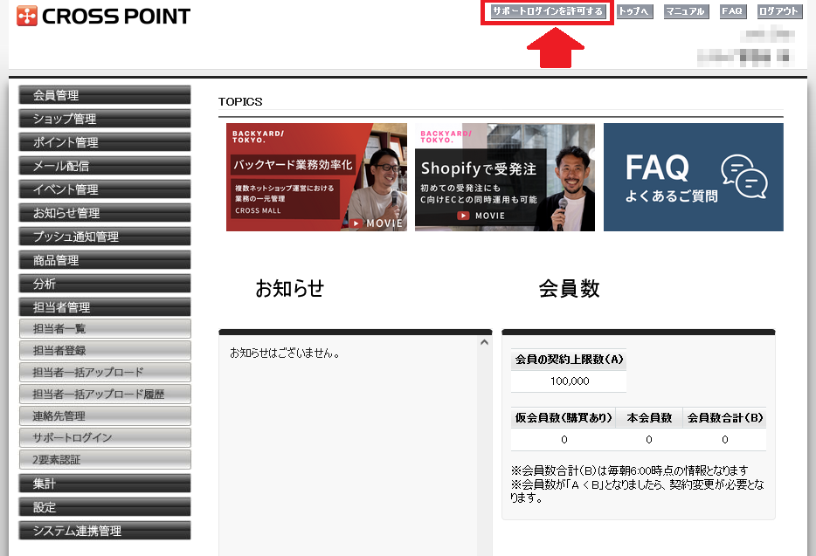Open 分析 menu
The height and width of the screenshot is (556, 816).
pyautogui.click(x=105, y=284)
